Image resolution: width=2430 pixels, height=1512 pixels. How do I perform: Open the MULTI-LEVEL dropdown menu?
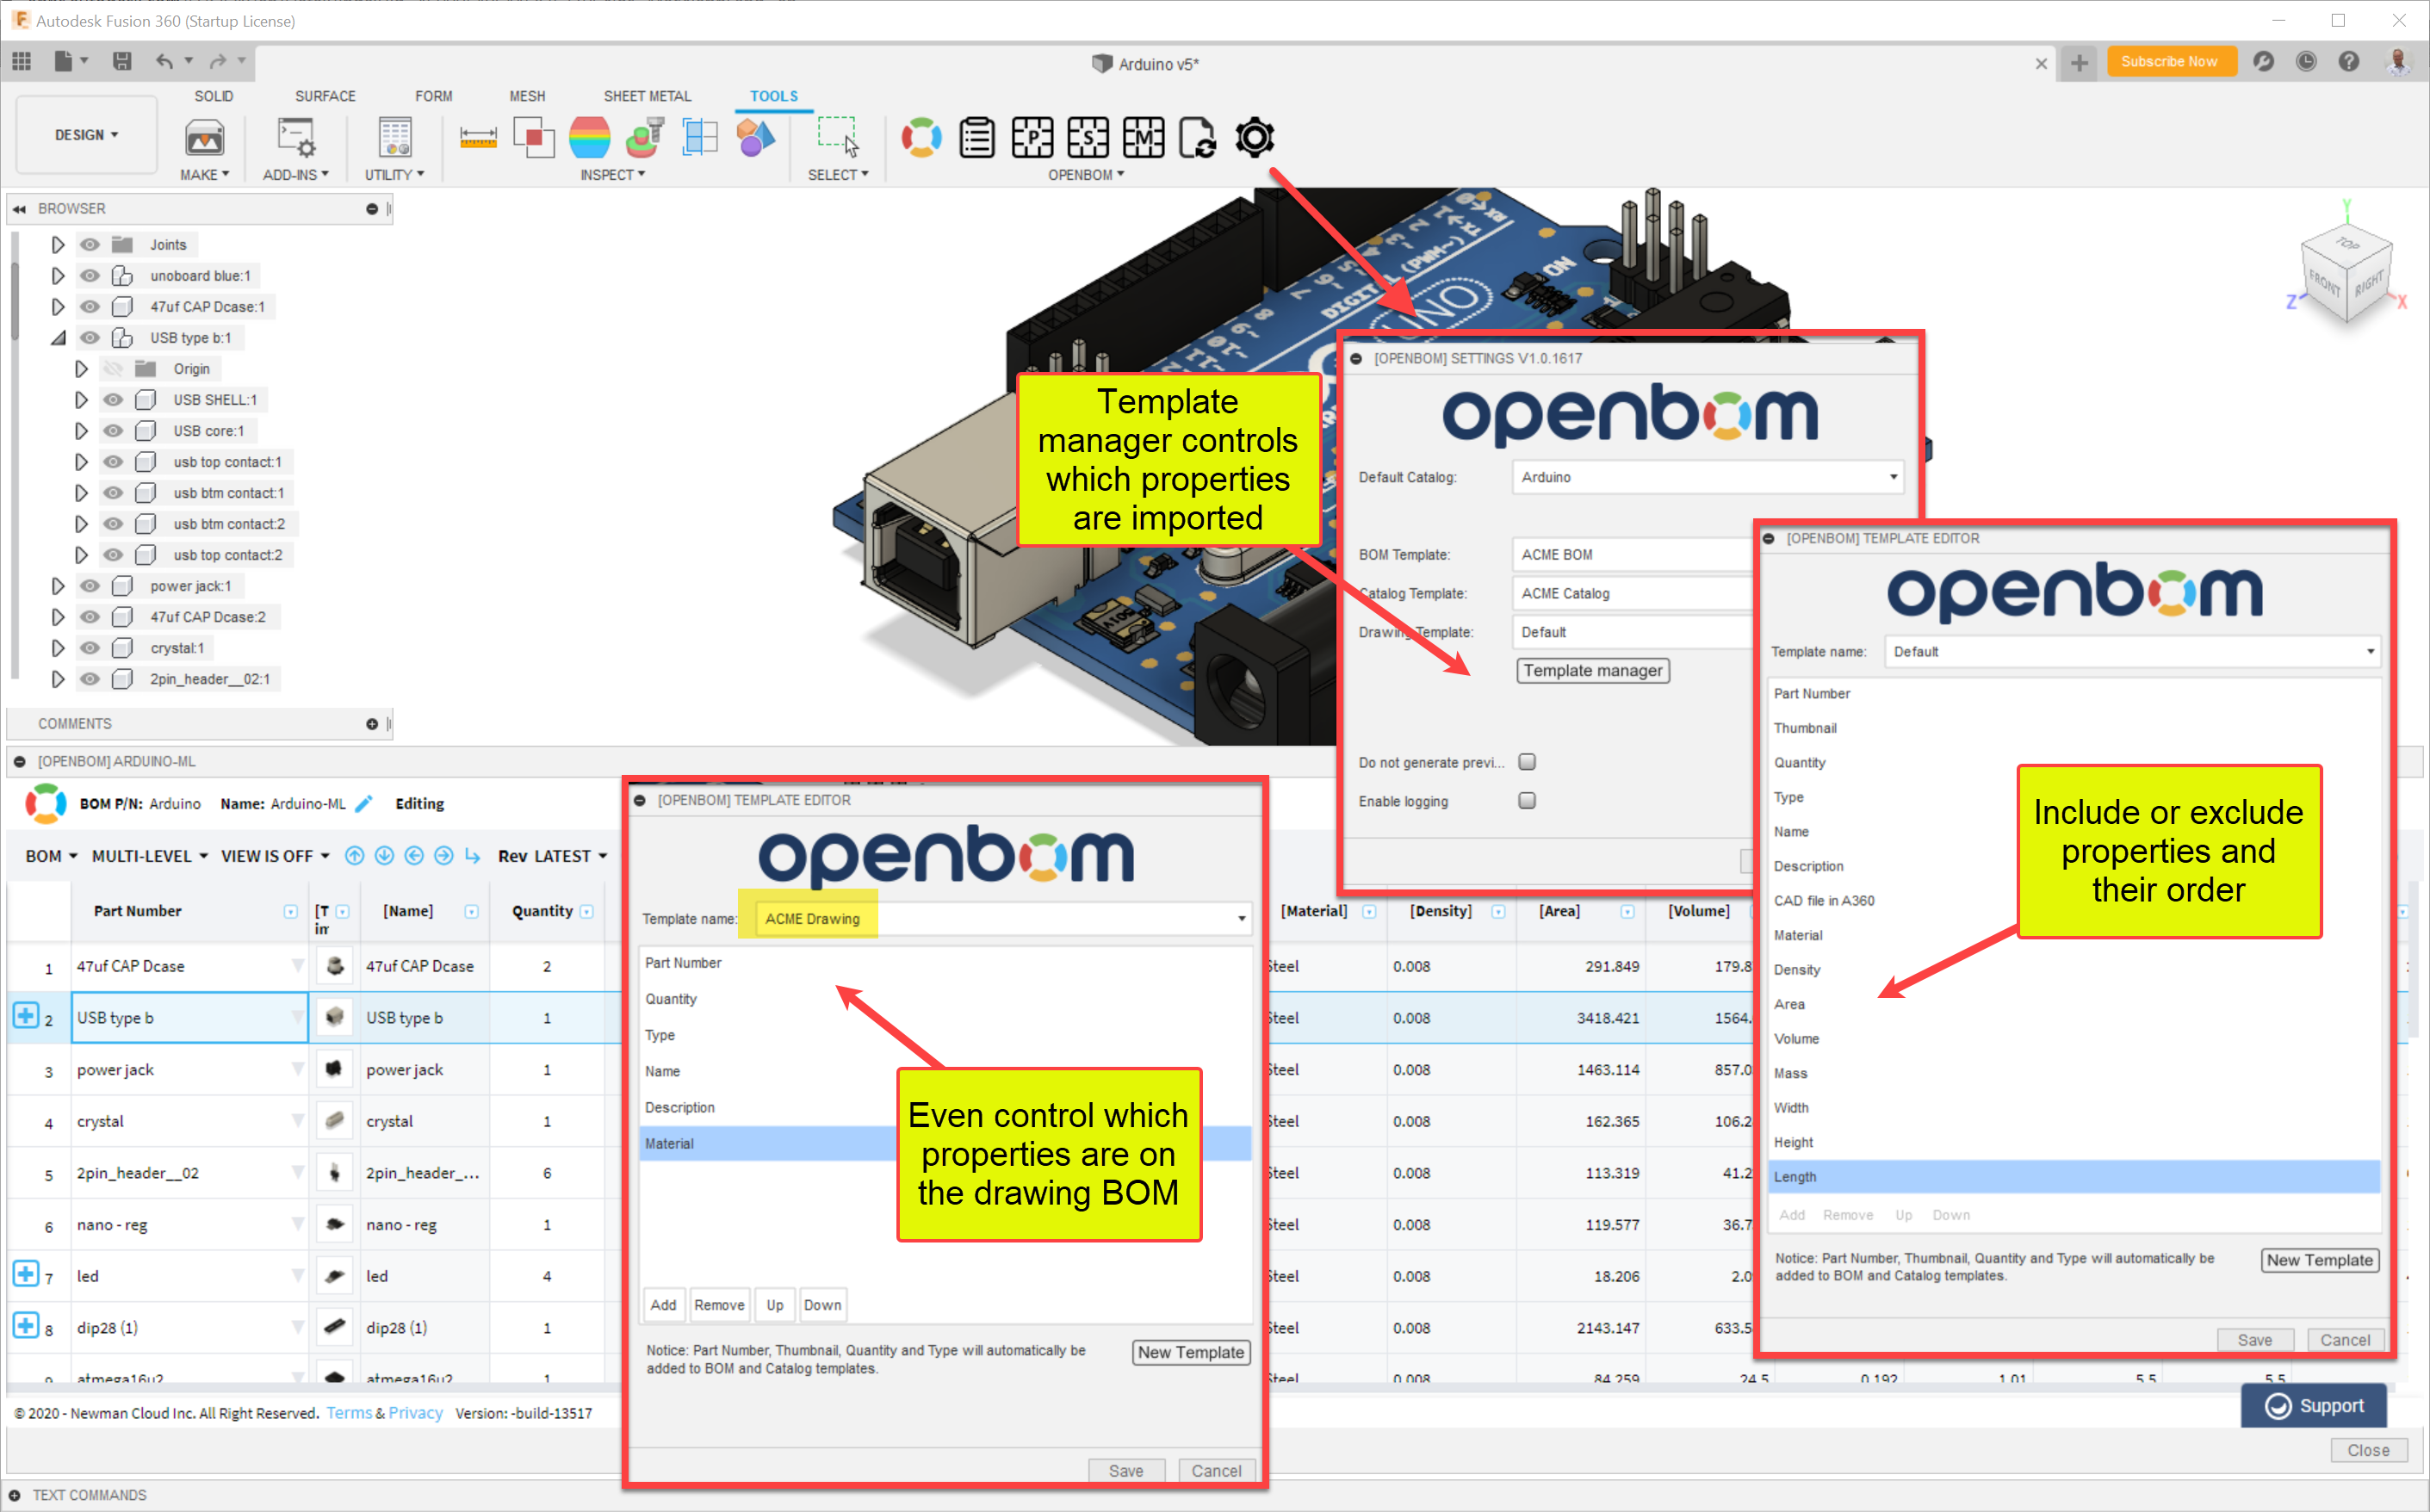click(x=150, y=856)
